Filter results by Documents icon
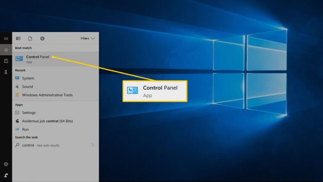The width and height of the screenshot is (323, 182). tap(30, 38)
